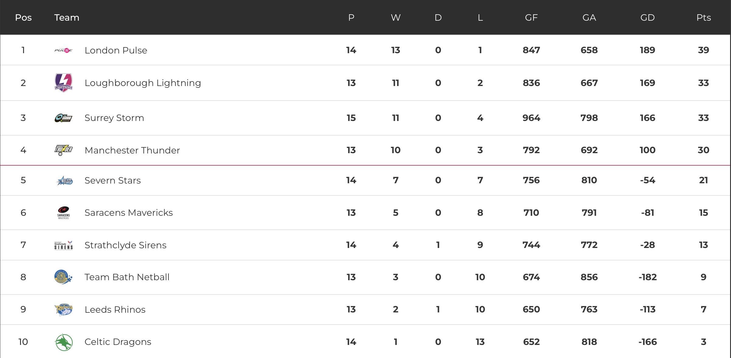This screenshot has height=358, width=731.
Task: Click the Surrey Storm team logo
Action: click(63, 118)
